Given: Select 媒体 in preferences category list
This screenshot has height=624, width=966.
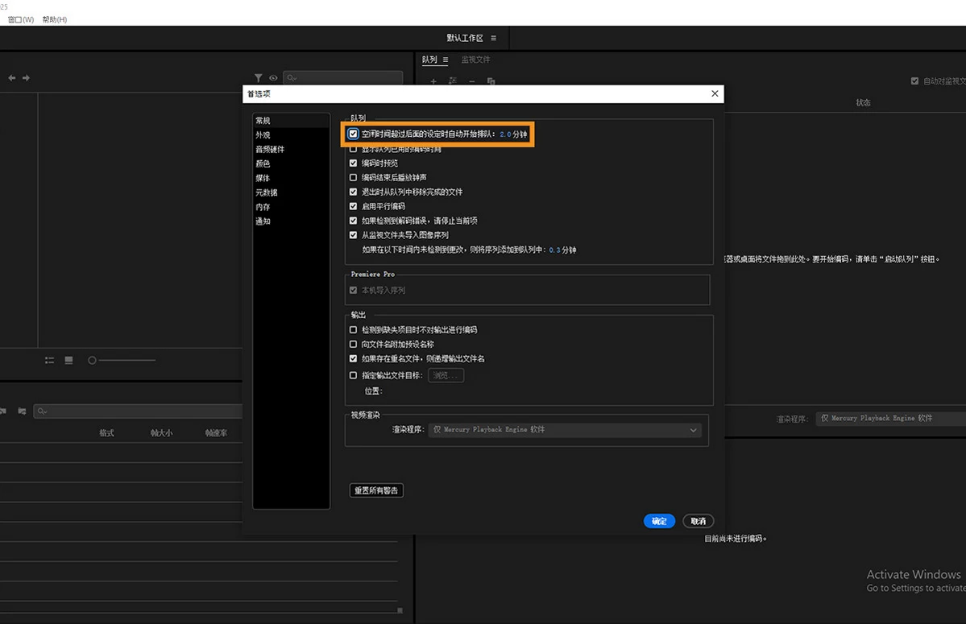Looking at the screenshot, I should tap(292, 179).
